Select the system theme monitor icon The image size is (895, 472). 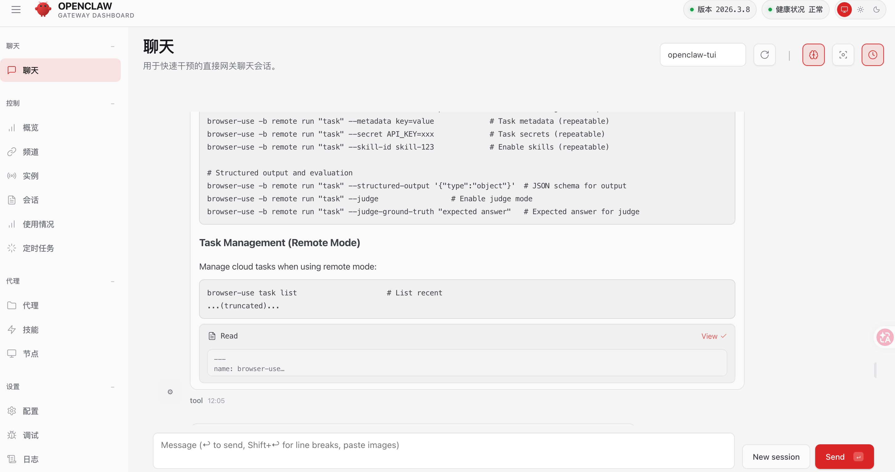click(844, 9)
